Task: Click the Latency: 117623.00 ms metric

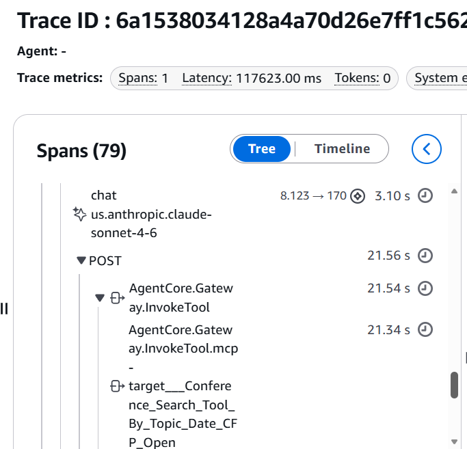Action: [x=252, y=79]
